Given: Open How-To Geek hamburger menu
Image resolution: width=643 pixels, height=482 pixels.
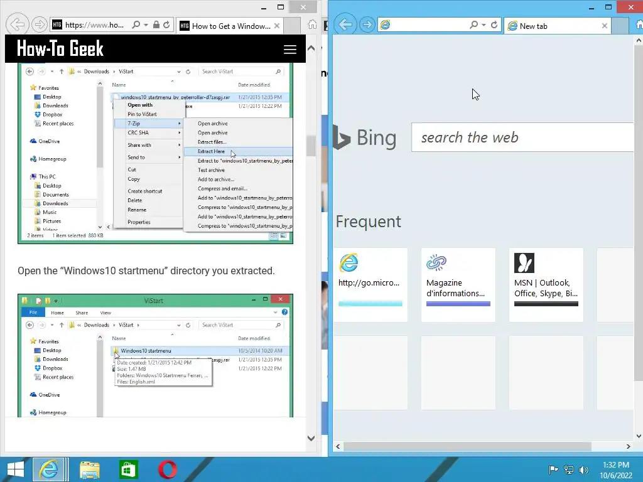Looking at the screenshot, I should 290,49.
